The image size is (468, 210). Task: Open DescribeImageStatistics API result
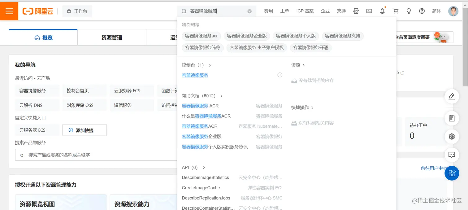coord(205,177)
